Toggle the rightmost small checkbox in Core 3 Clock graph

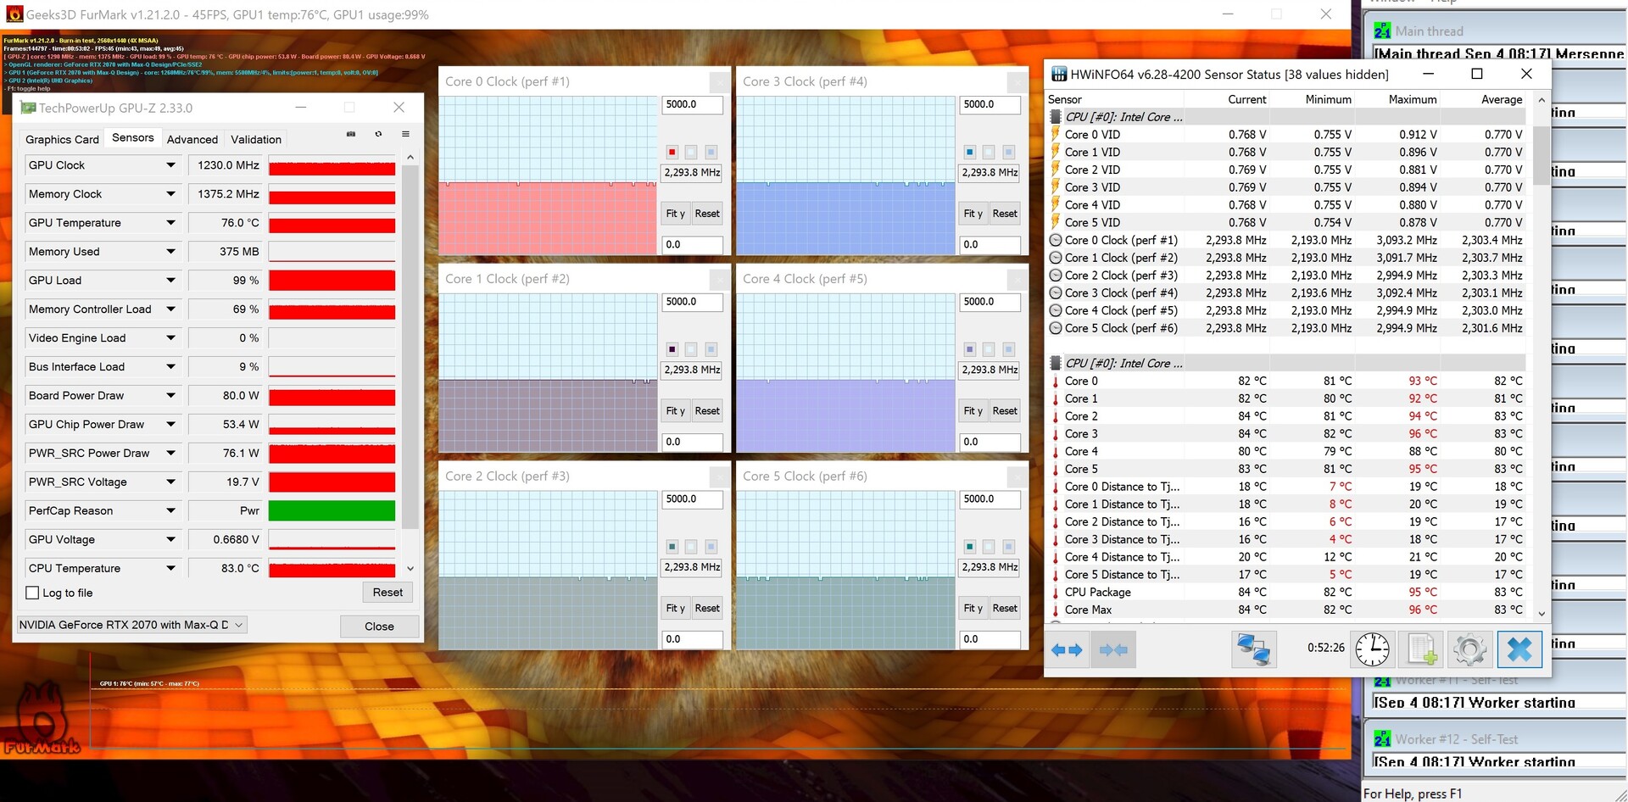click(1008, 153)
